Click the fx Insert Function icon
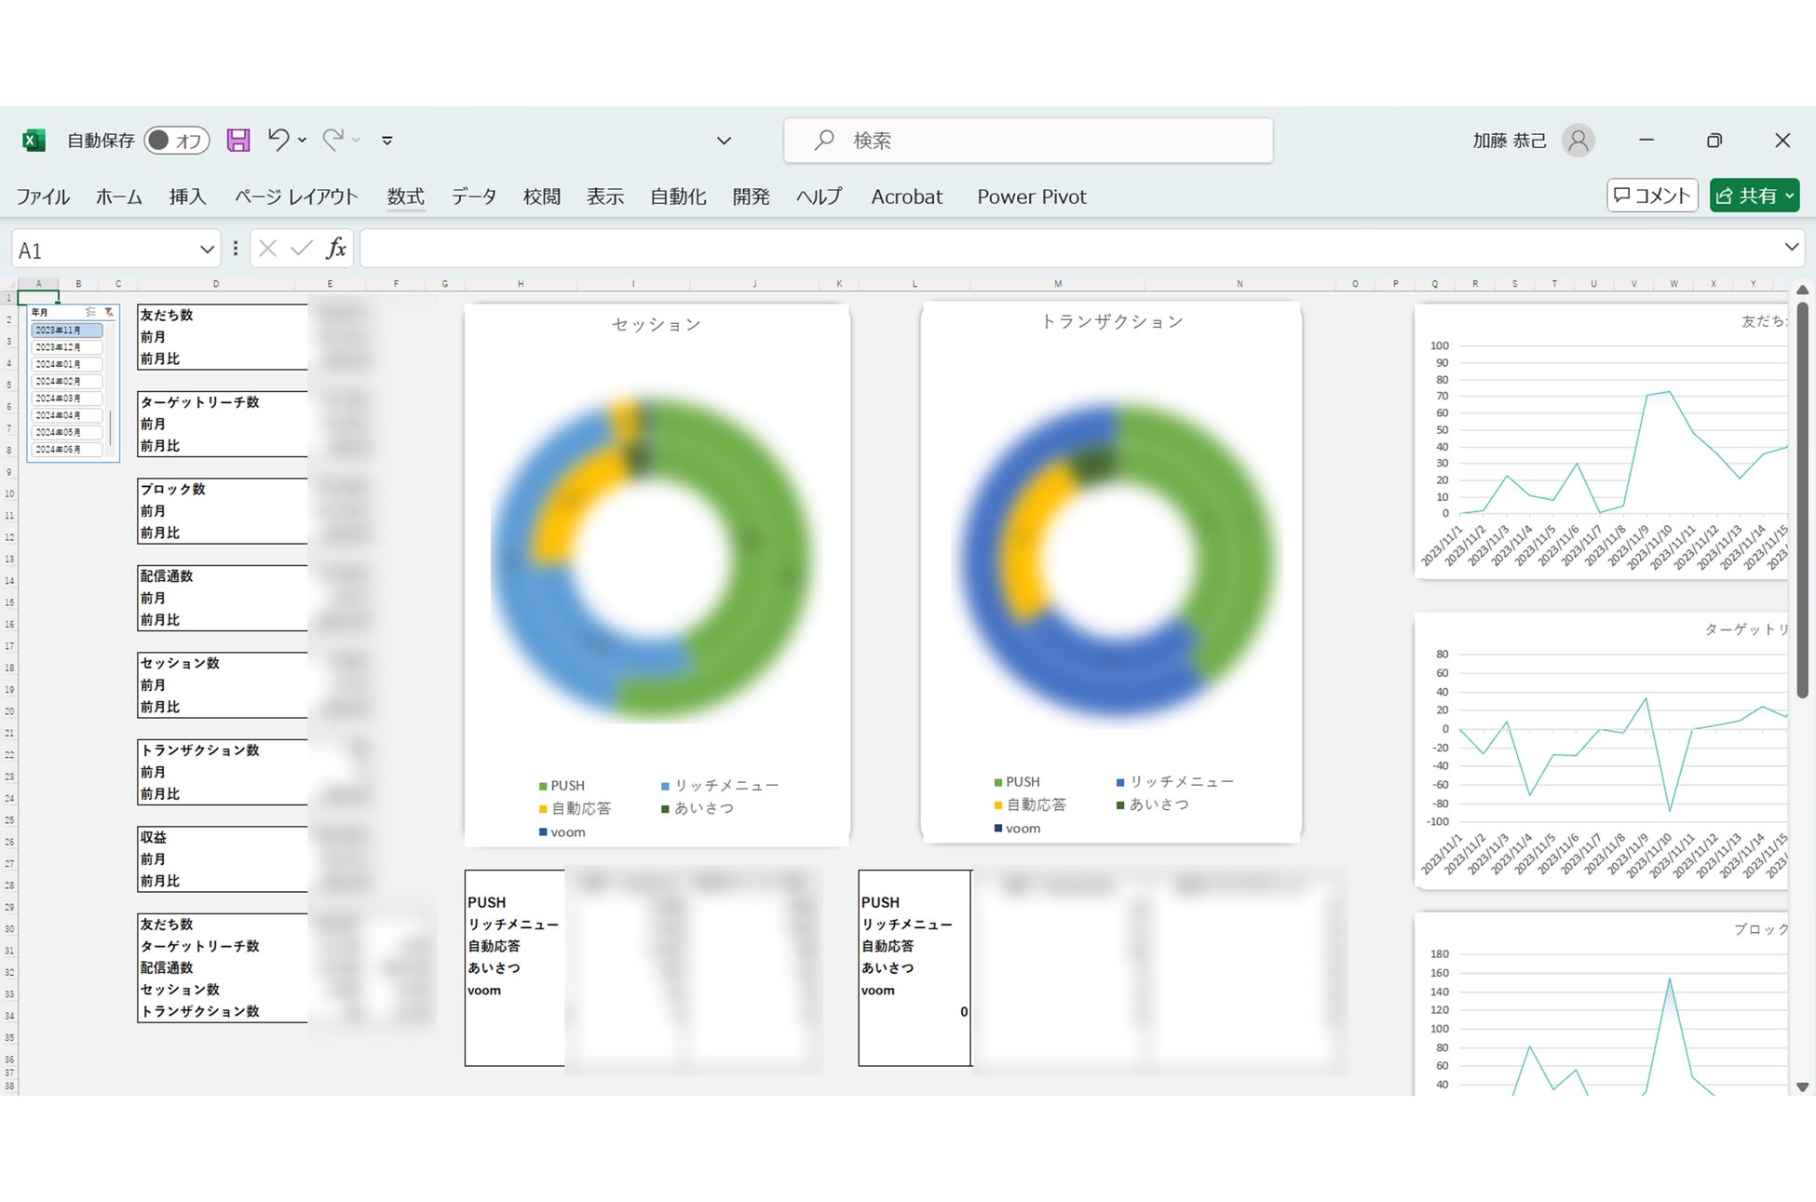This screenshot has height=1202, width=1816. click(335, 249)
